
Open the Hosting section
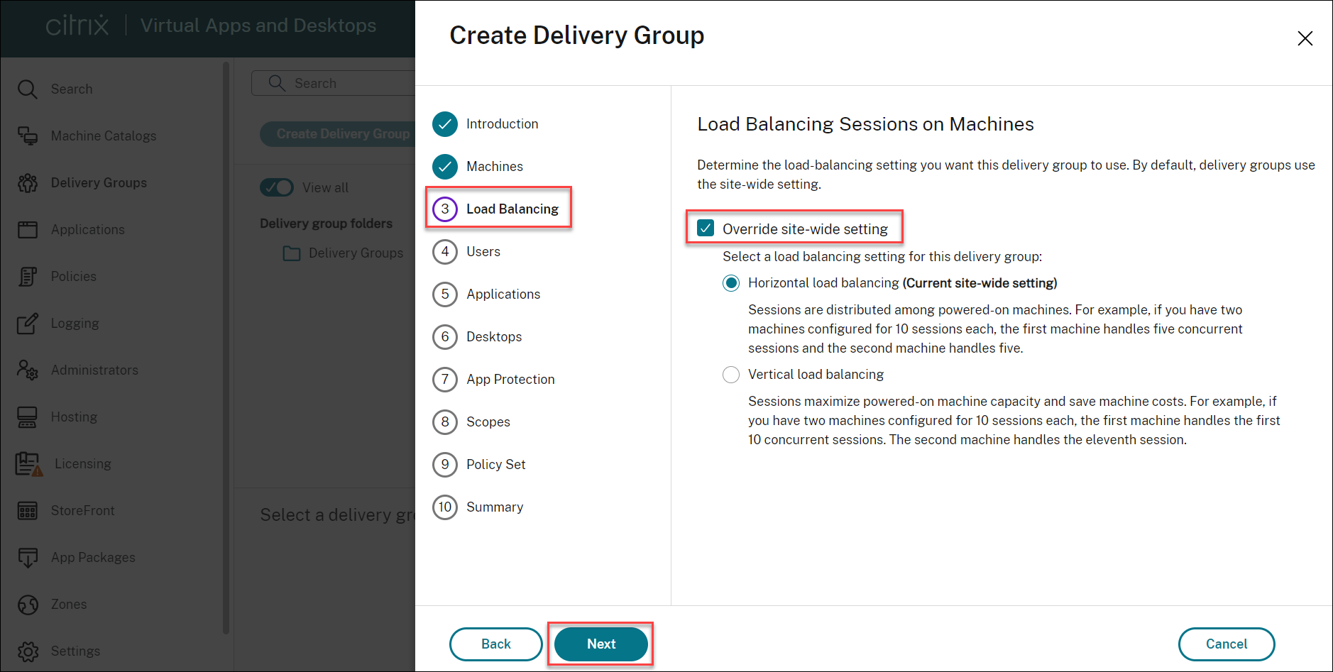click(73, 417)
